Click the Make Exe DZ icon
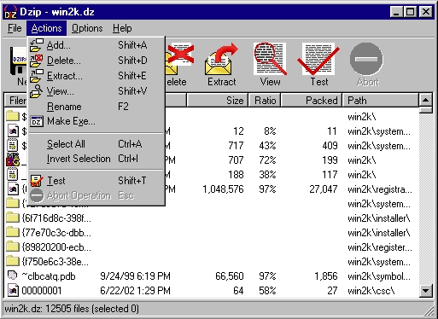Viewport: 438px width, 319px height. (x=37, y=121)
